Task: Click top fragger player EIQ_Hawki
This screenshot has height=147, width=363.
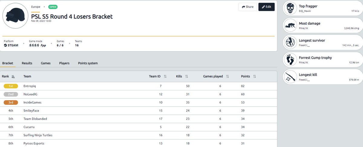Action: click(x=305, y=11)
